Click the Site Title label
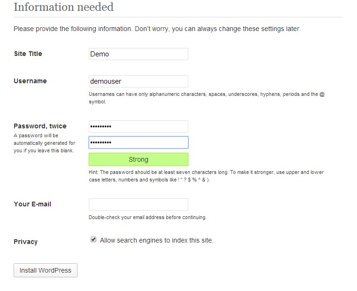Image resolution: width=357 pixels, height=291 pixels. click(28, 54)
